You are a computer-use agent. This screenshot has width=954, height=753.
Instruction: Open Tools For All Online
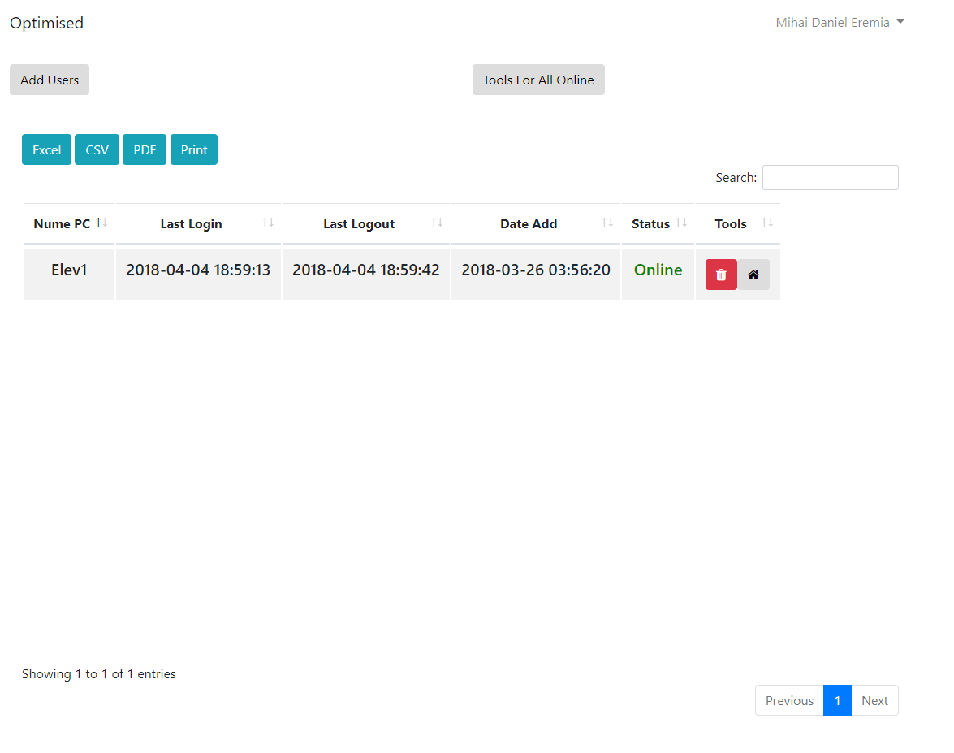coord(538,80)
